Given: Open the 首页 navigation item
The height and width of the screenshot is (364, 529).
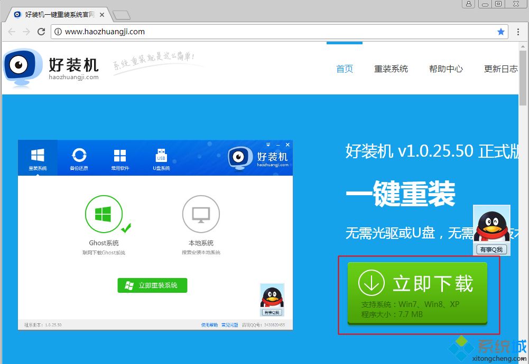Looking at the screenshot, I should point(345,69).
